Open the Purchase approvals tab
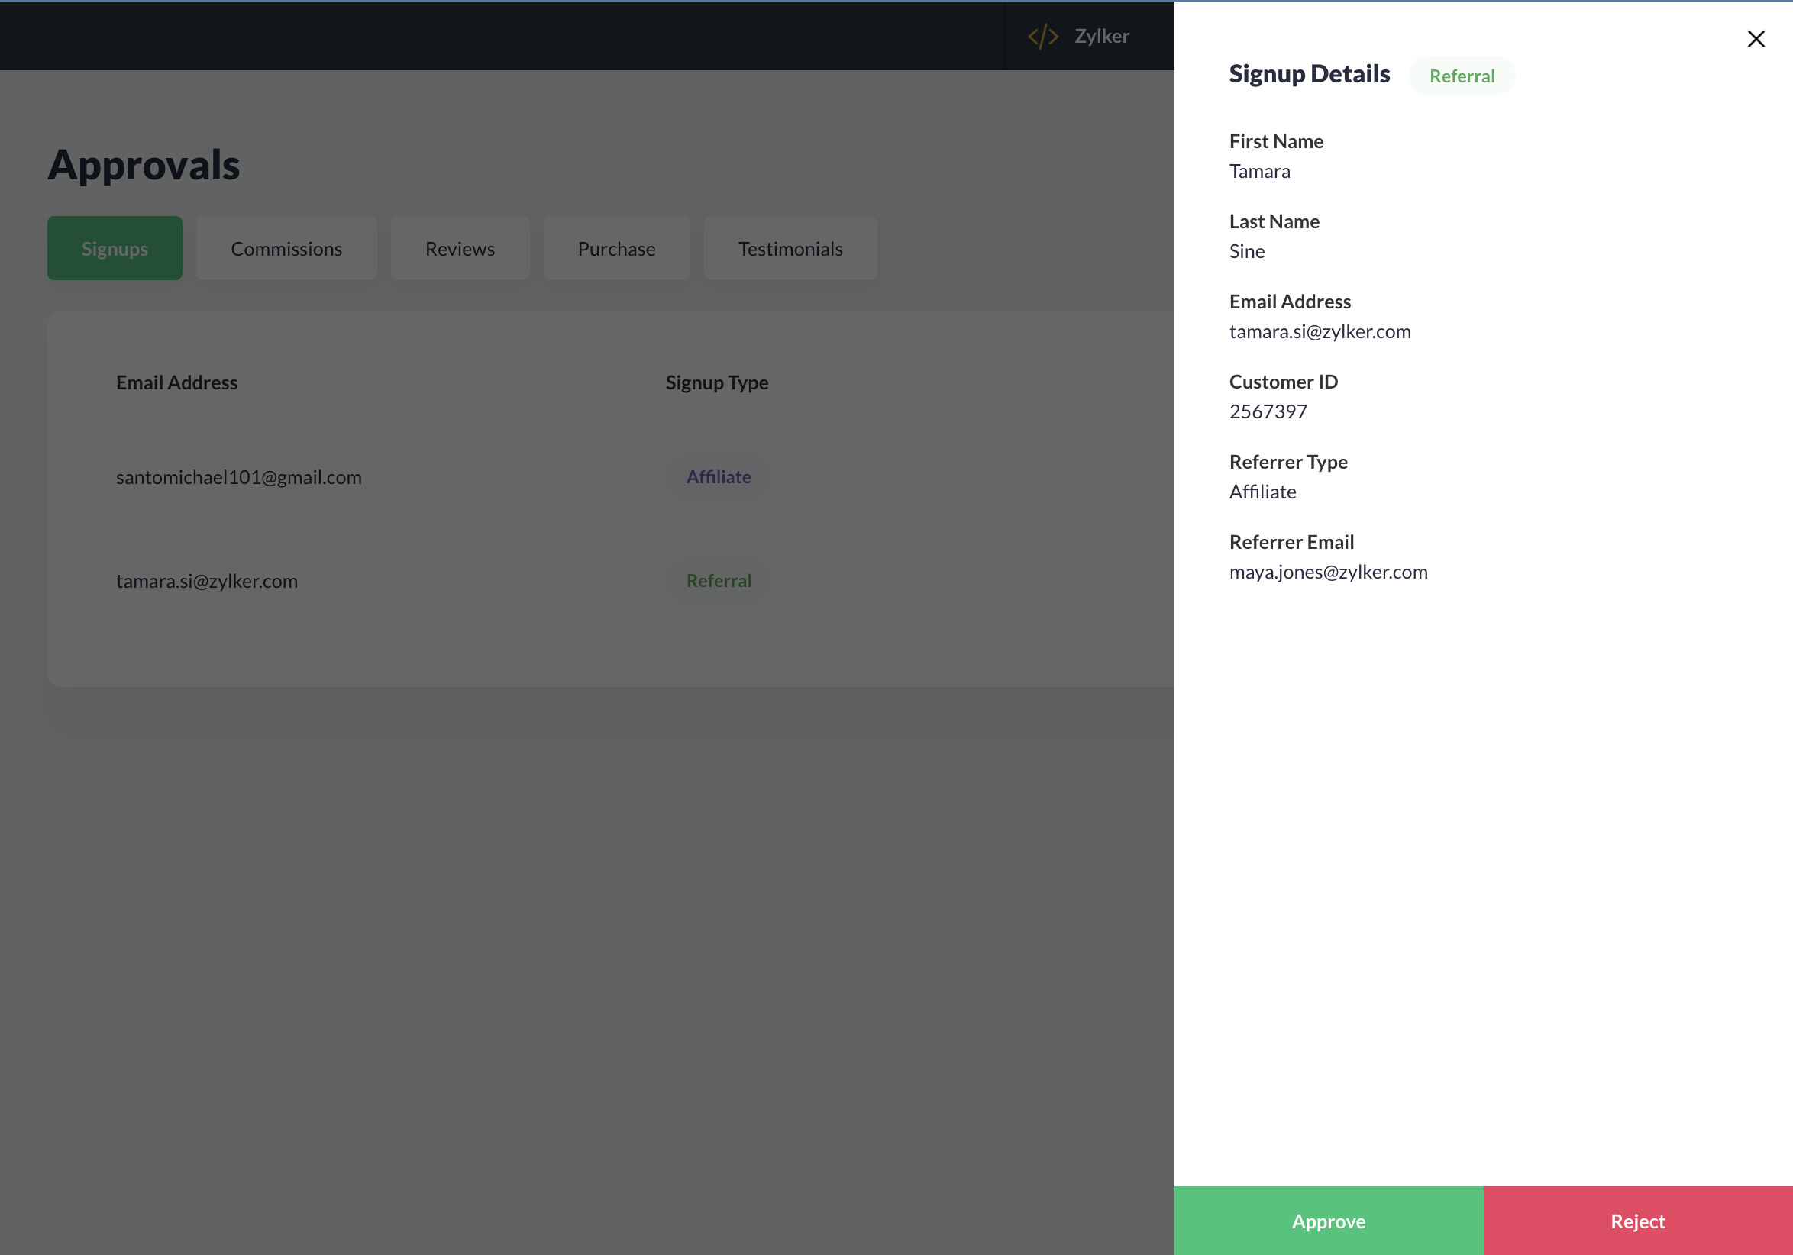This screenshot has height=1255, width=1793. [615, 248]
